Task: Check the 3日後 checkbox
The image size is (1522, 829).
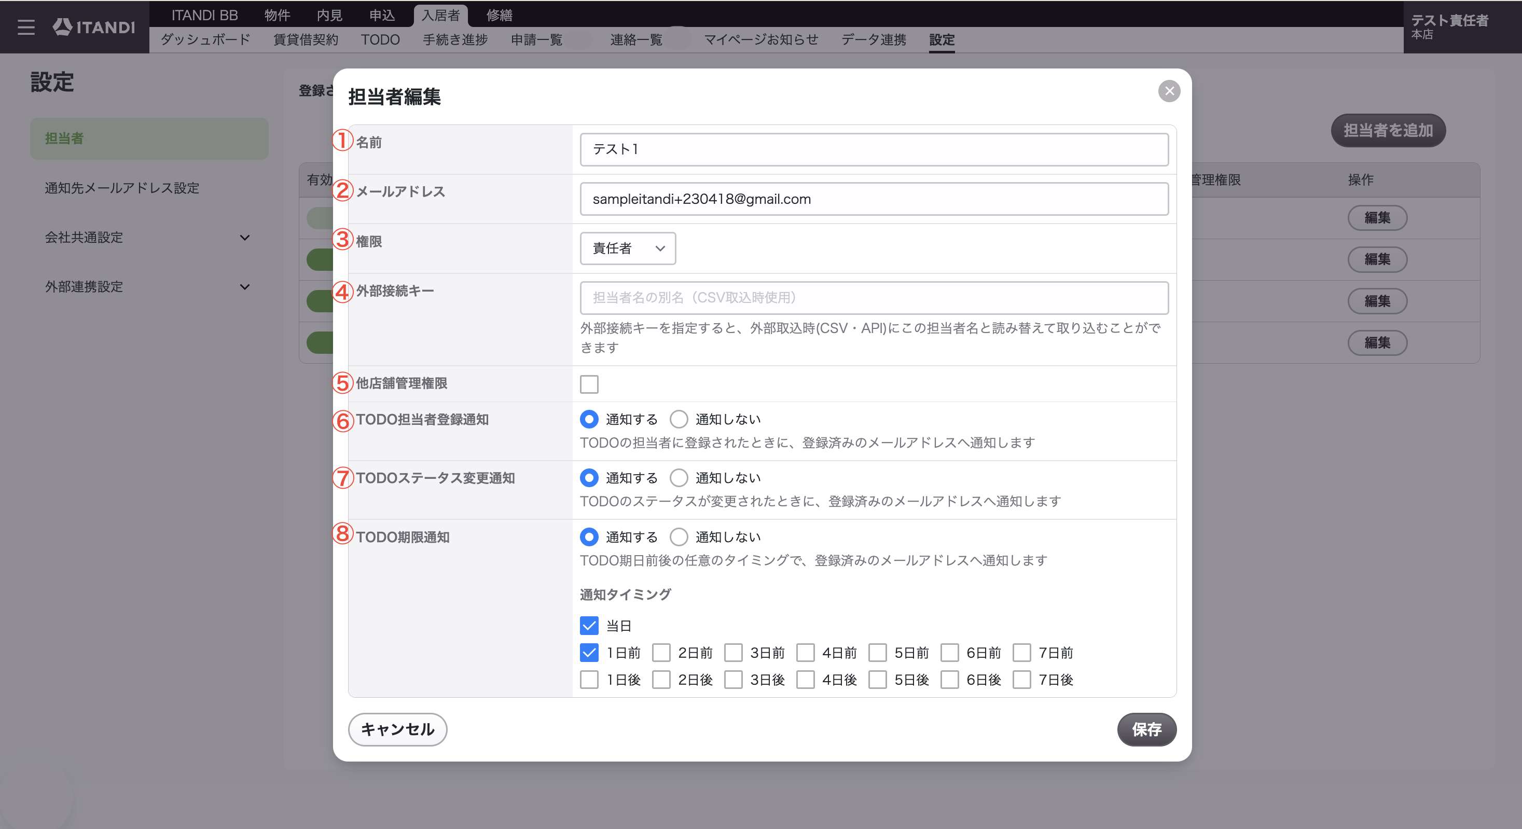Action: pos(733,680)
